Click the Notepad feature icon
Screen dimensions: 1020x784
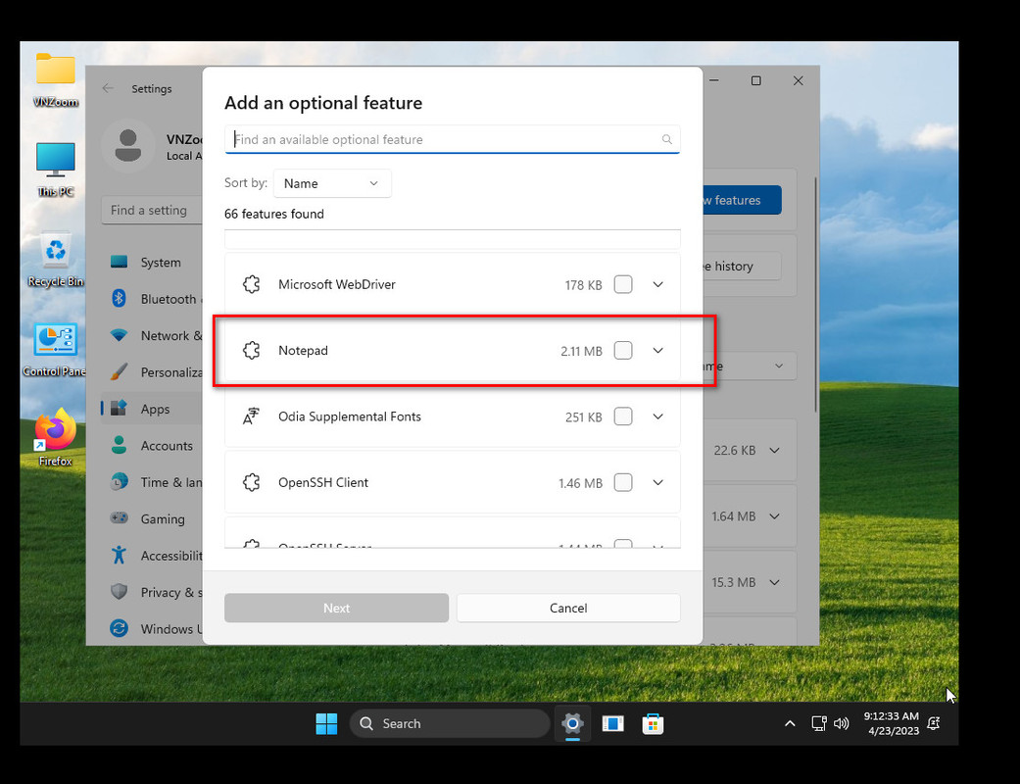pos(252,350)
